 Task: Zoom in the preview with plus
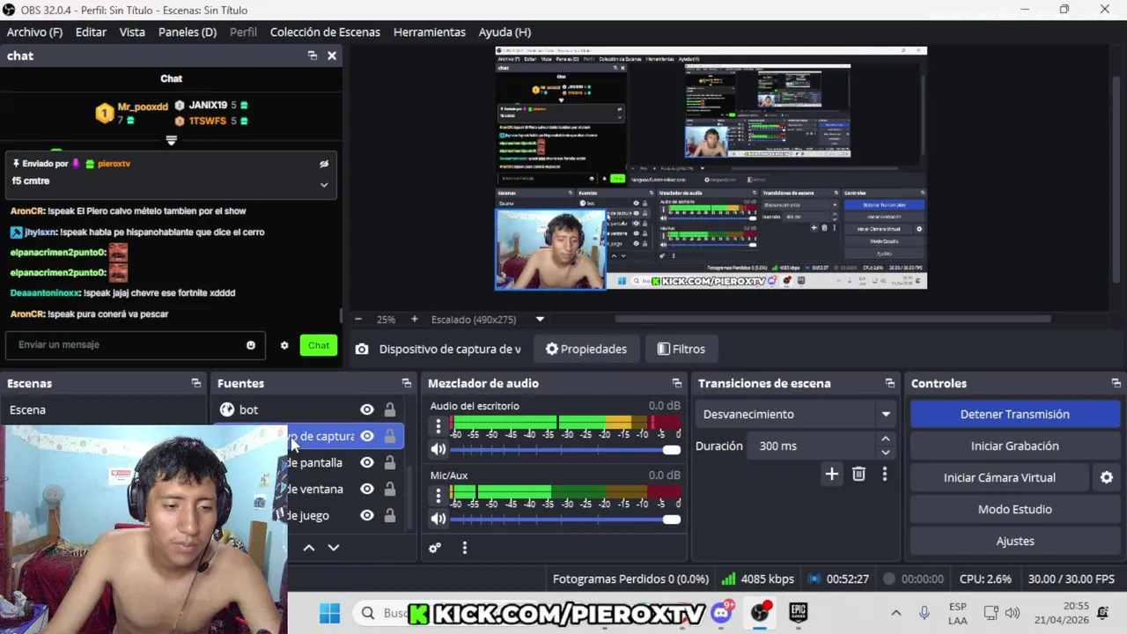click(414, 320)
